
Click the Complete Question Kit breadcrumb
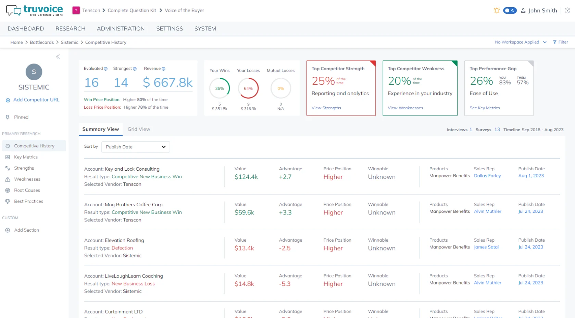pyautogui.click(x=132, y=11)
